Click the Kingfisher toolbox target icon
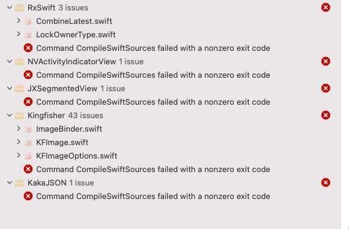 tap(20, 116)
